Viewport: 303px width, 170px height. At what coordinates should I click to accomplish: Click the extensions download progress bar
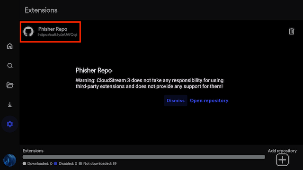tap(143, 157)
